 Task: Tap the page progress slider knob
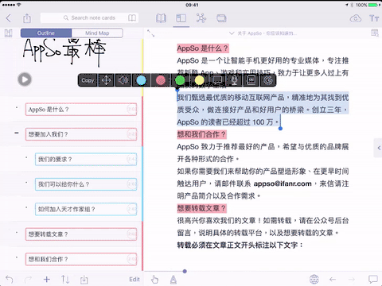pyautogui.click(x=185, y=271)
